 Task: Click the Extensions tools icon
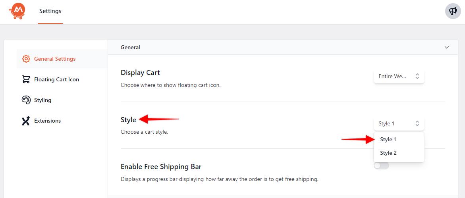click(x=26, y=121)
